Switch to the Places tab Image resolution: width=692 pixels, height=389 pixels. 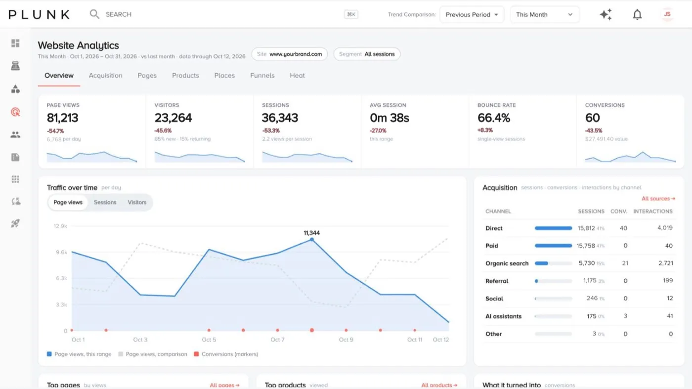point(224,76)
